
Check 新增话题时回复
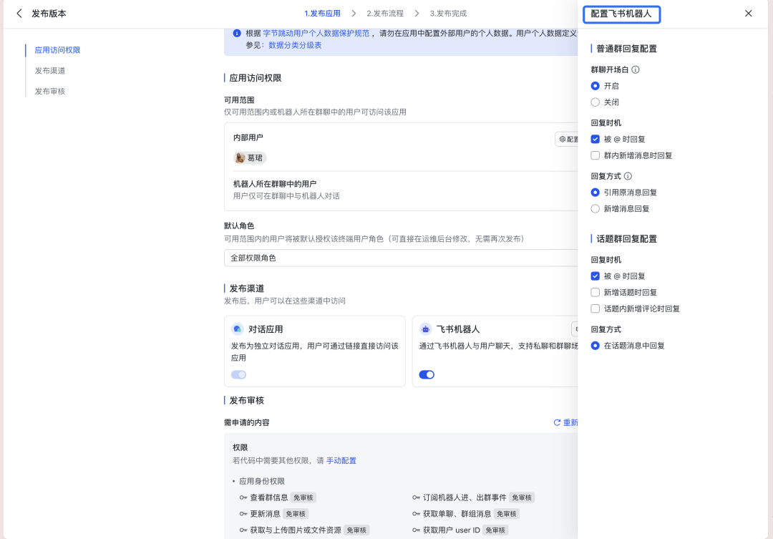[595, 293]
